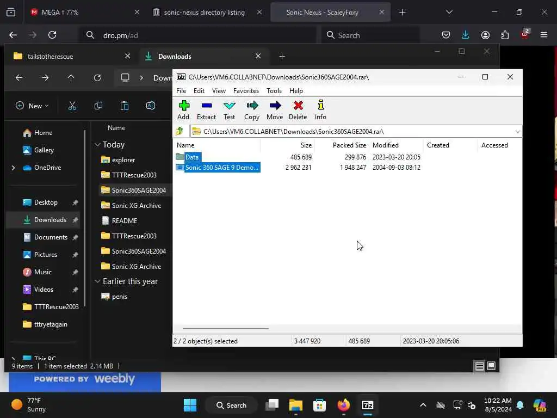
Task: Run Test on the archive
Action: (x=229, y=110)
